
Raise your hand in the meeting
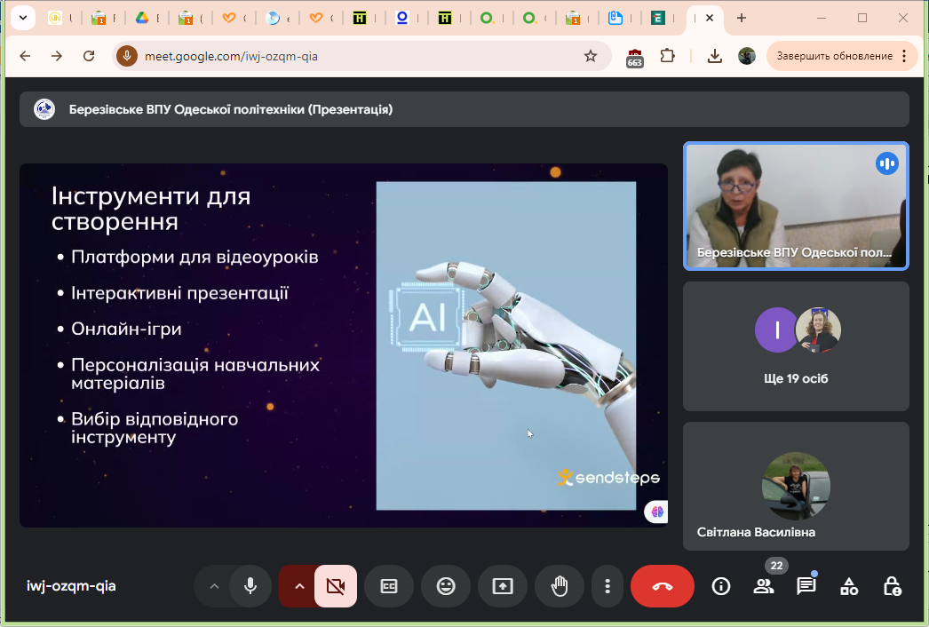[x=560, y=586]
